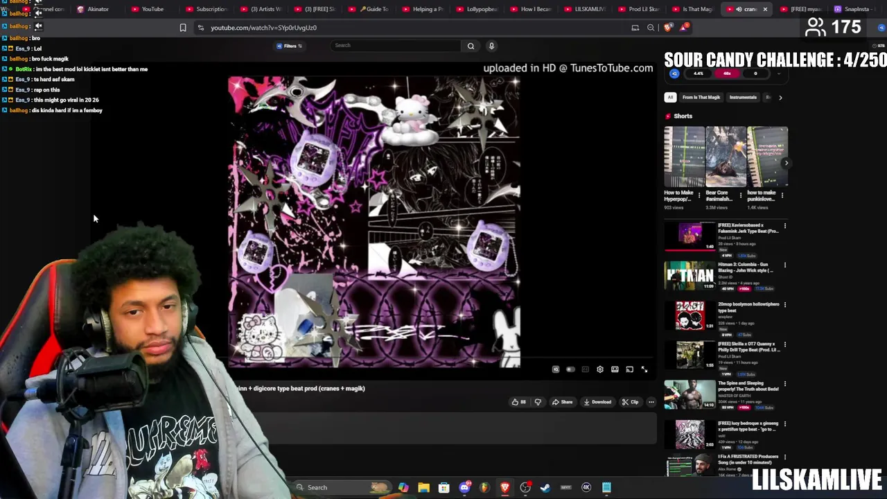The width and height of the screenshot is (887, 499).
Task: Open options menu for the Bear Core short
Action: click(x=741, y=195)
